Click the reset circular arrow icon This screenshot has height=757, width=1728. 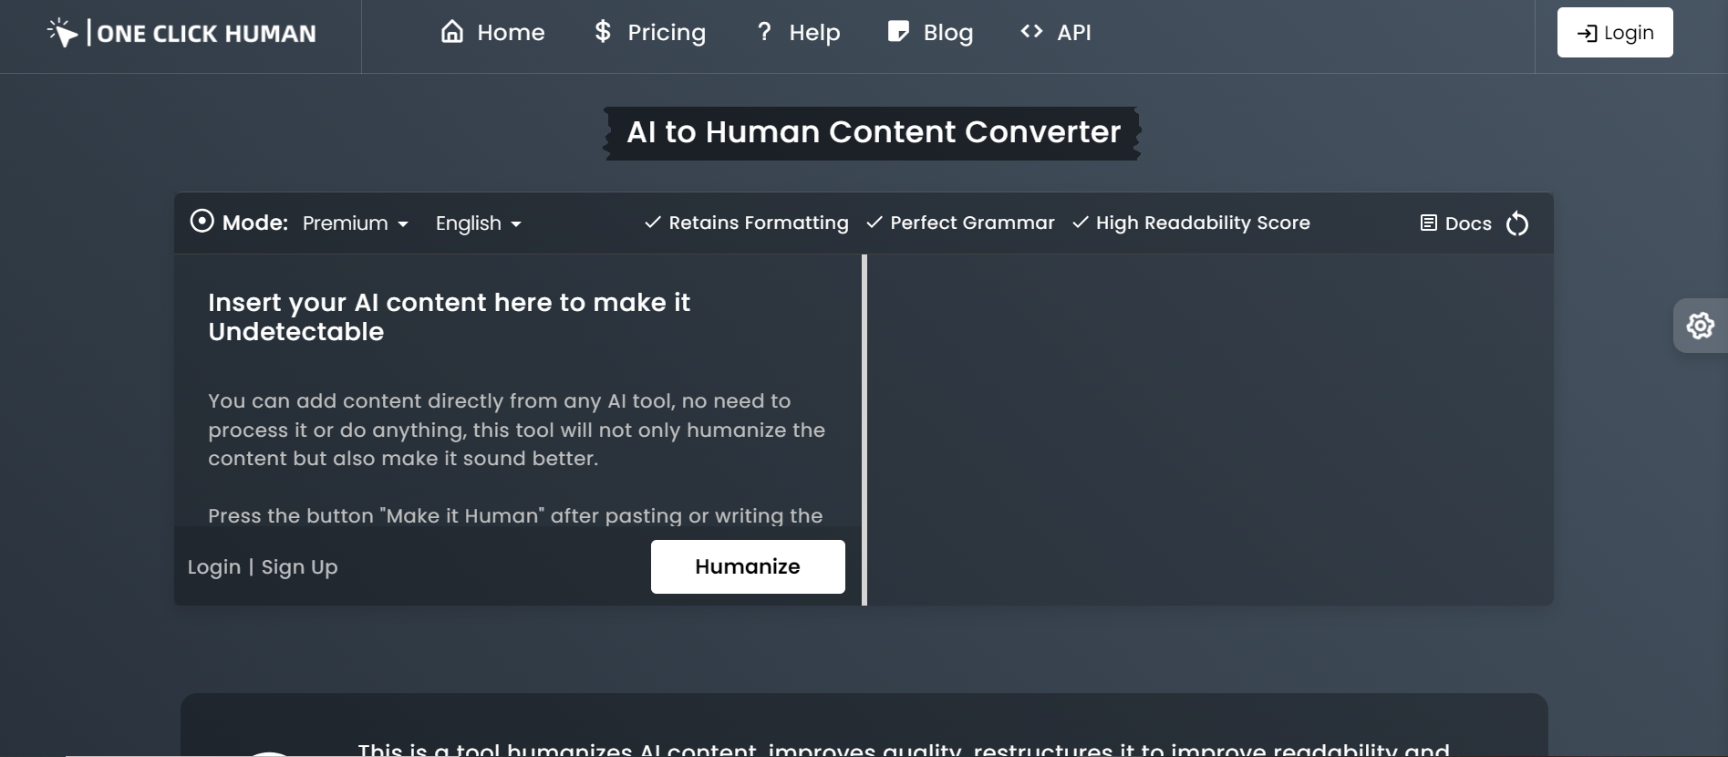click(x=1517, y=223)
